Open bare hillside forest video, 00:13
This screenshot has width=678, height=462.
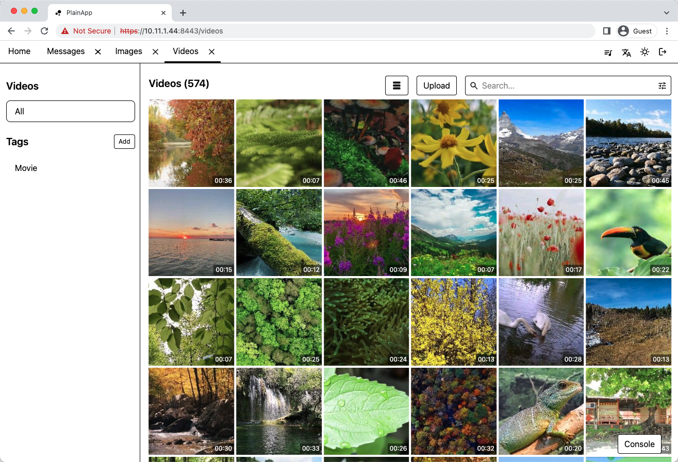coord(629,322)
